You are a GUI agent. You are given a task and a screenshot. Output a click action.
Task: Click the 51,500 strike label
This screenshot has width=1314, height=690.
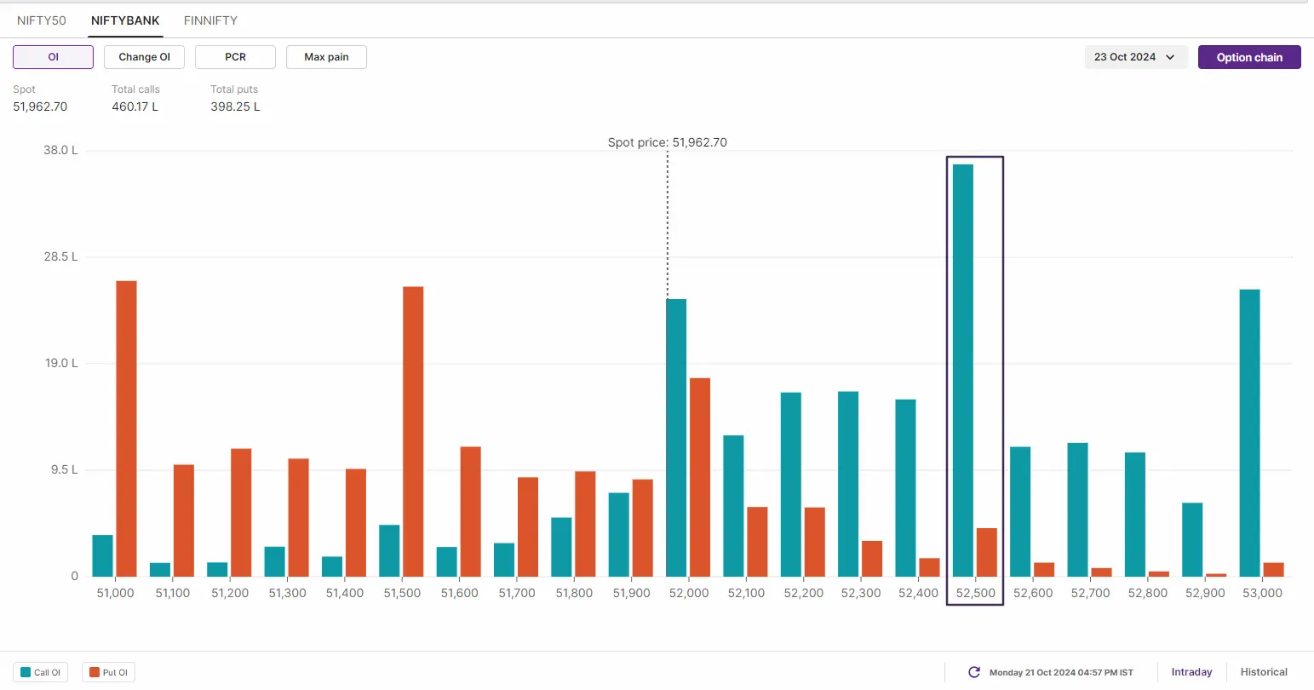click(402, 593)
